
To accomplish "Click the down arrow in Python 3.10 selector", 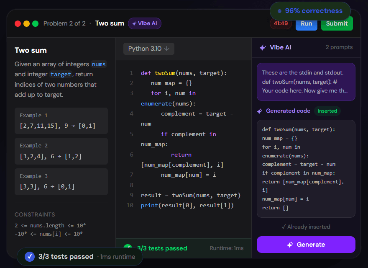I will [x=167, y=49].
